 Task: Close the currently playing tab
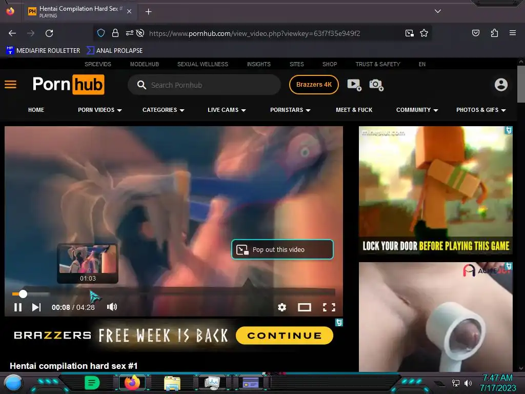pos(129,11)
